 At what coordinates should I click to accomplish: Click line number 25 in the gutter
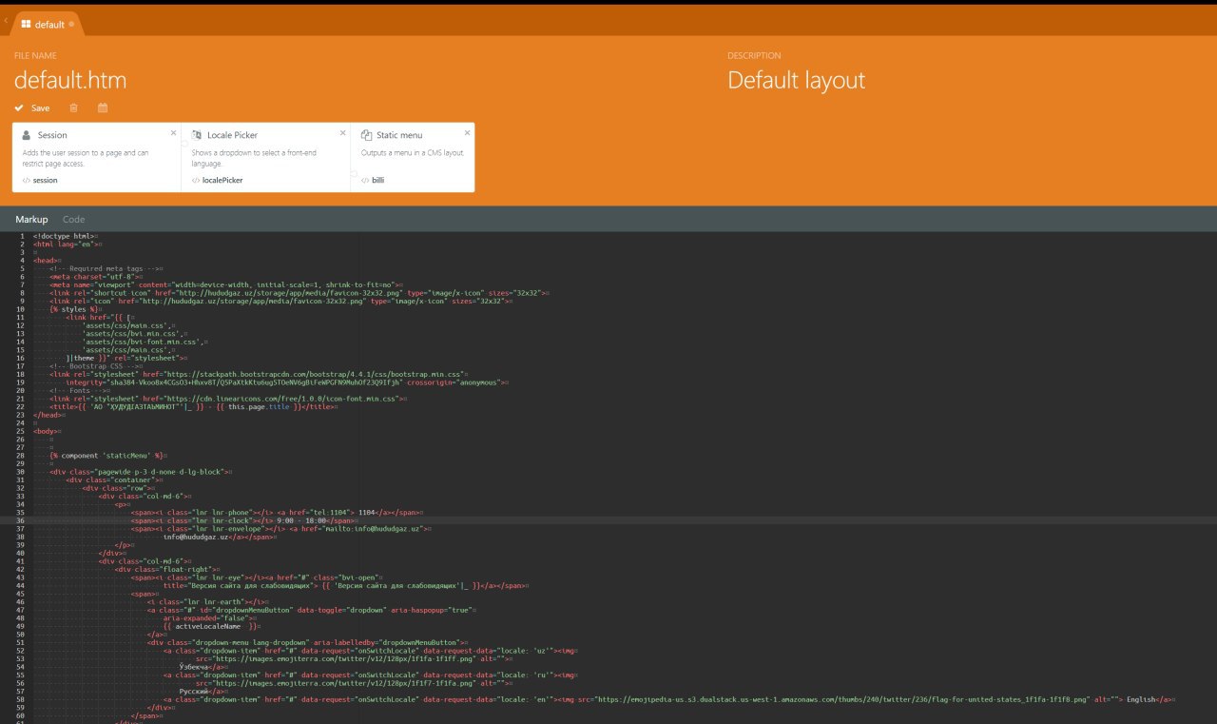(19, 431)
